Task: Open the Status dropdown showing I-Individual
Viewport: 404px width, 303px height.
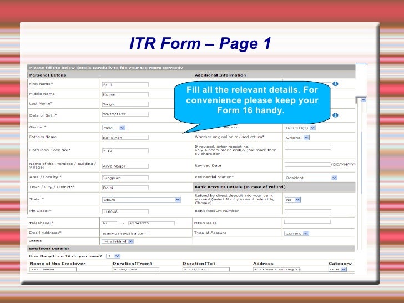Action: [x=118, y=241]
